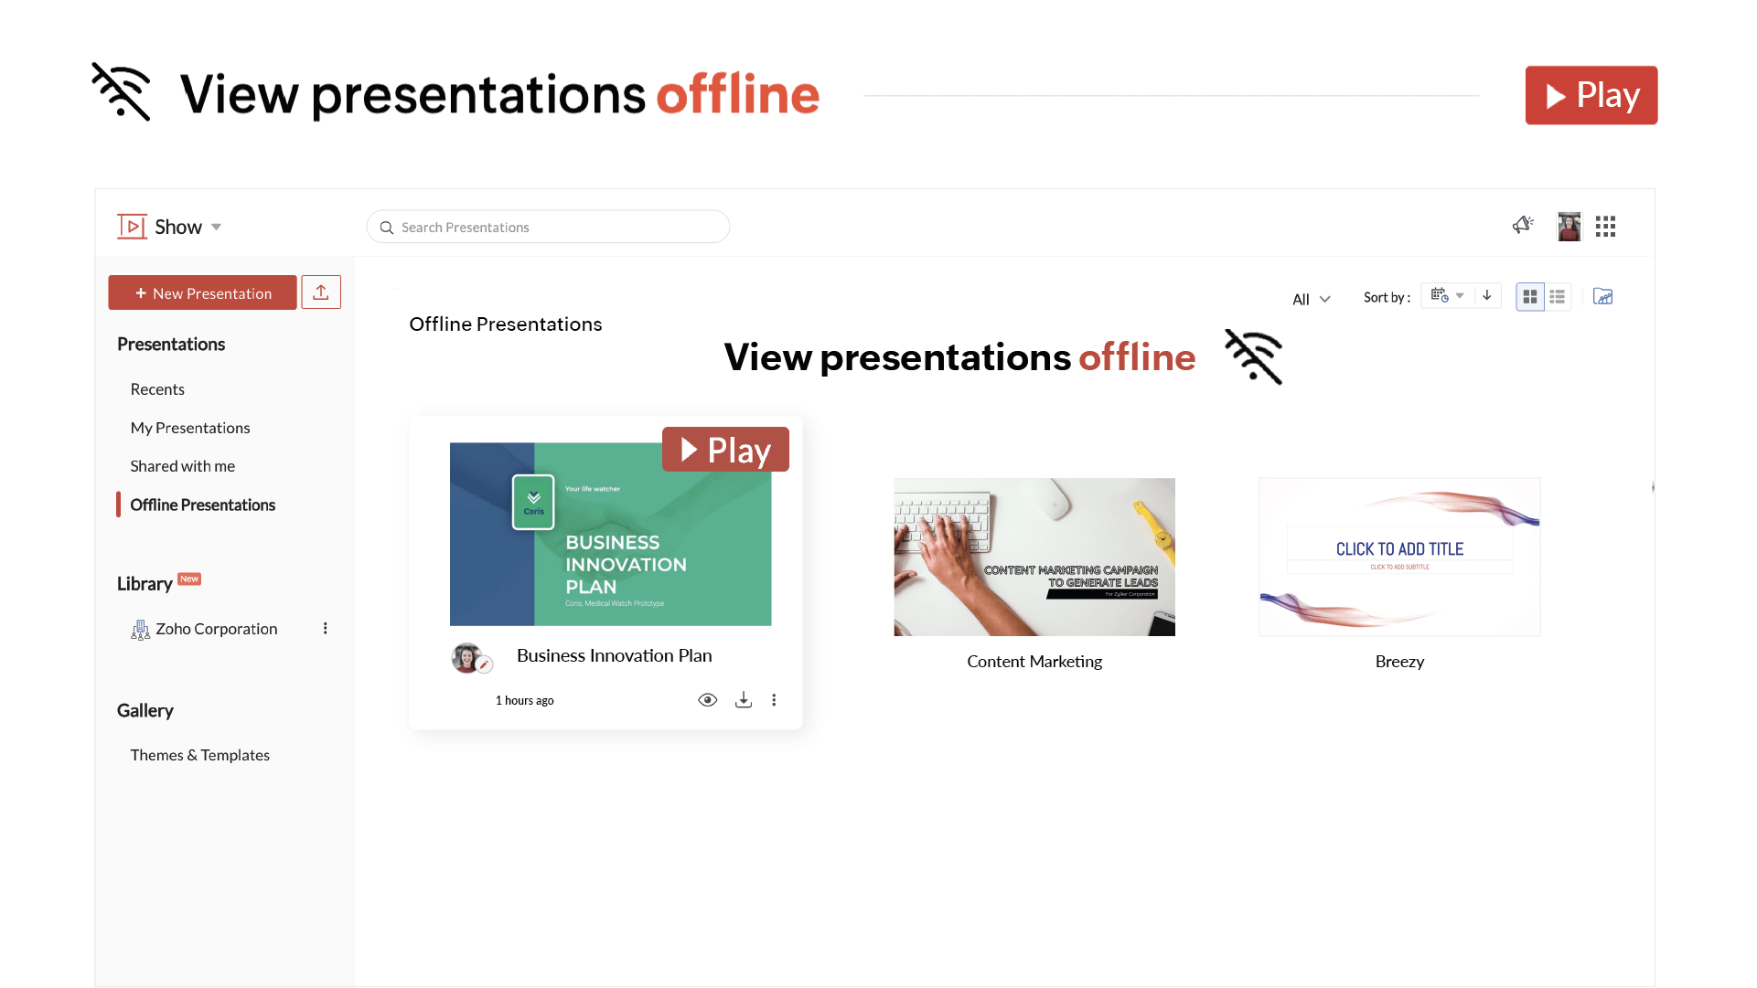Toggle download for Business Innovation Plan
Image resolution: width=1757 pixels, height=988 pixels.
tap(744, 700)
